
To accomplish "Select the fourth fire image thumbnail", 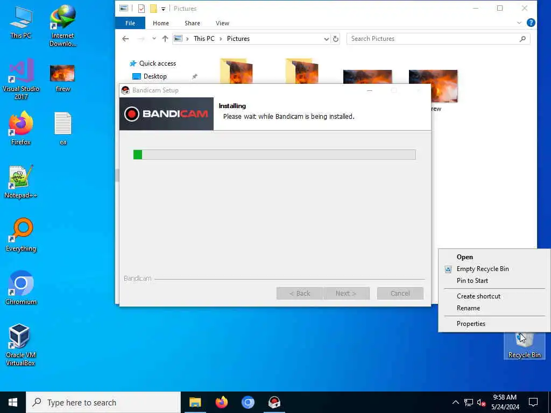I will coord(433,86).
